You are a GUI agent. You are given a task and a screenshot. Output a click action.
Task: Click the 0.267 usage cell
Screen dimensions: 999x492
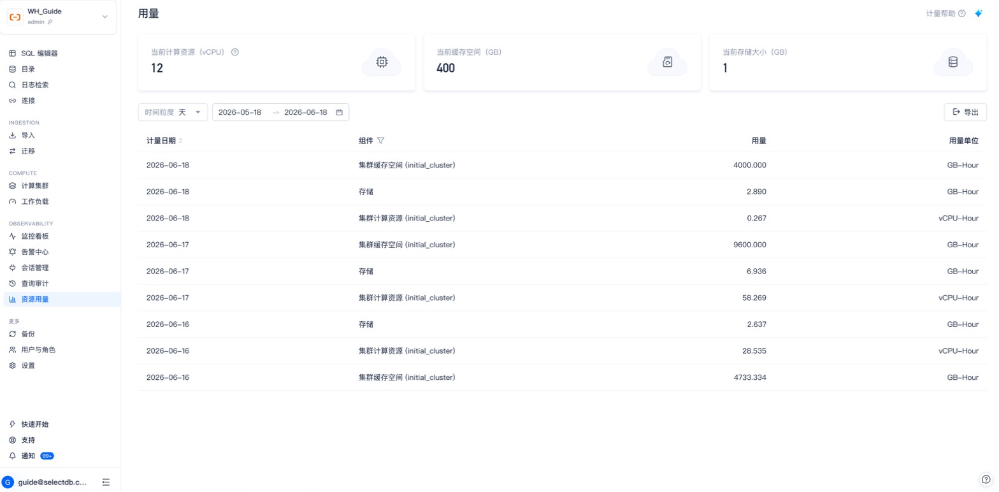click(x=756, y=218)
